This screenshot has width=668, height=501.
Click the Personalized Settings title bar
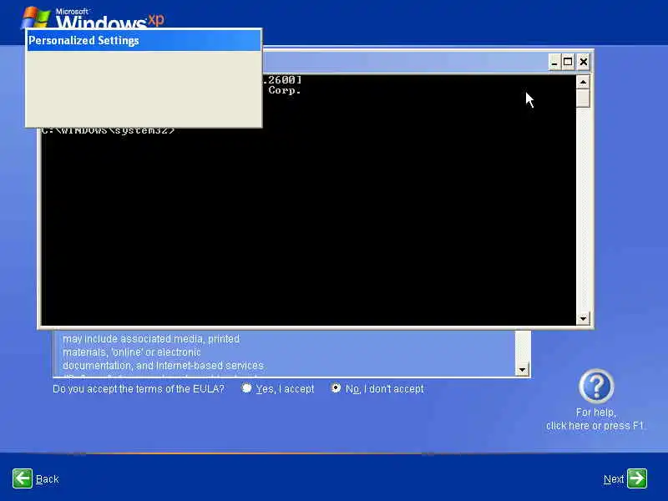pos(144,40)
